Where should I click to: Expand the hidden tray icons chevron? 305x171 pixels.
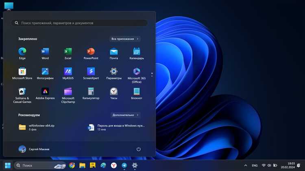coord(246,166)
